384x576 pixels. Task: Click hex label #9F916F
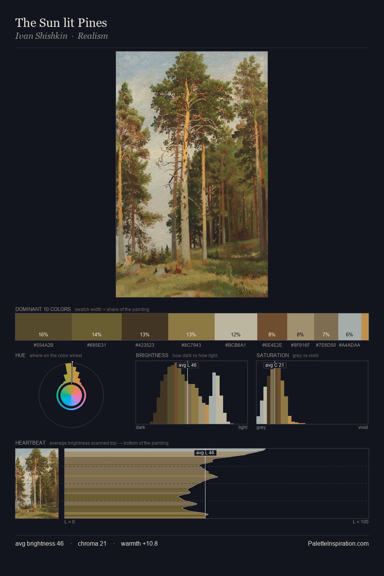300,345
